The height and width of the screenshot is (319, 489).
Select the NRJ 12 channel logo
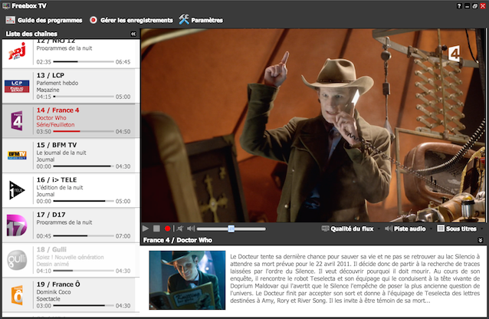click(17, 51)
